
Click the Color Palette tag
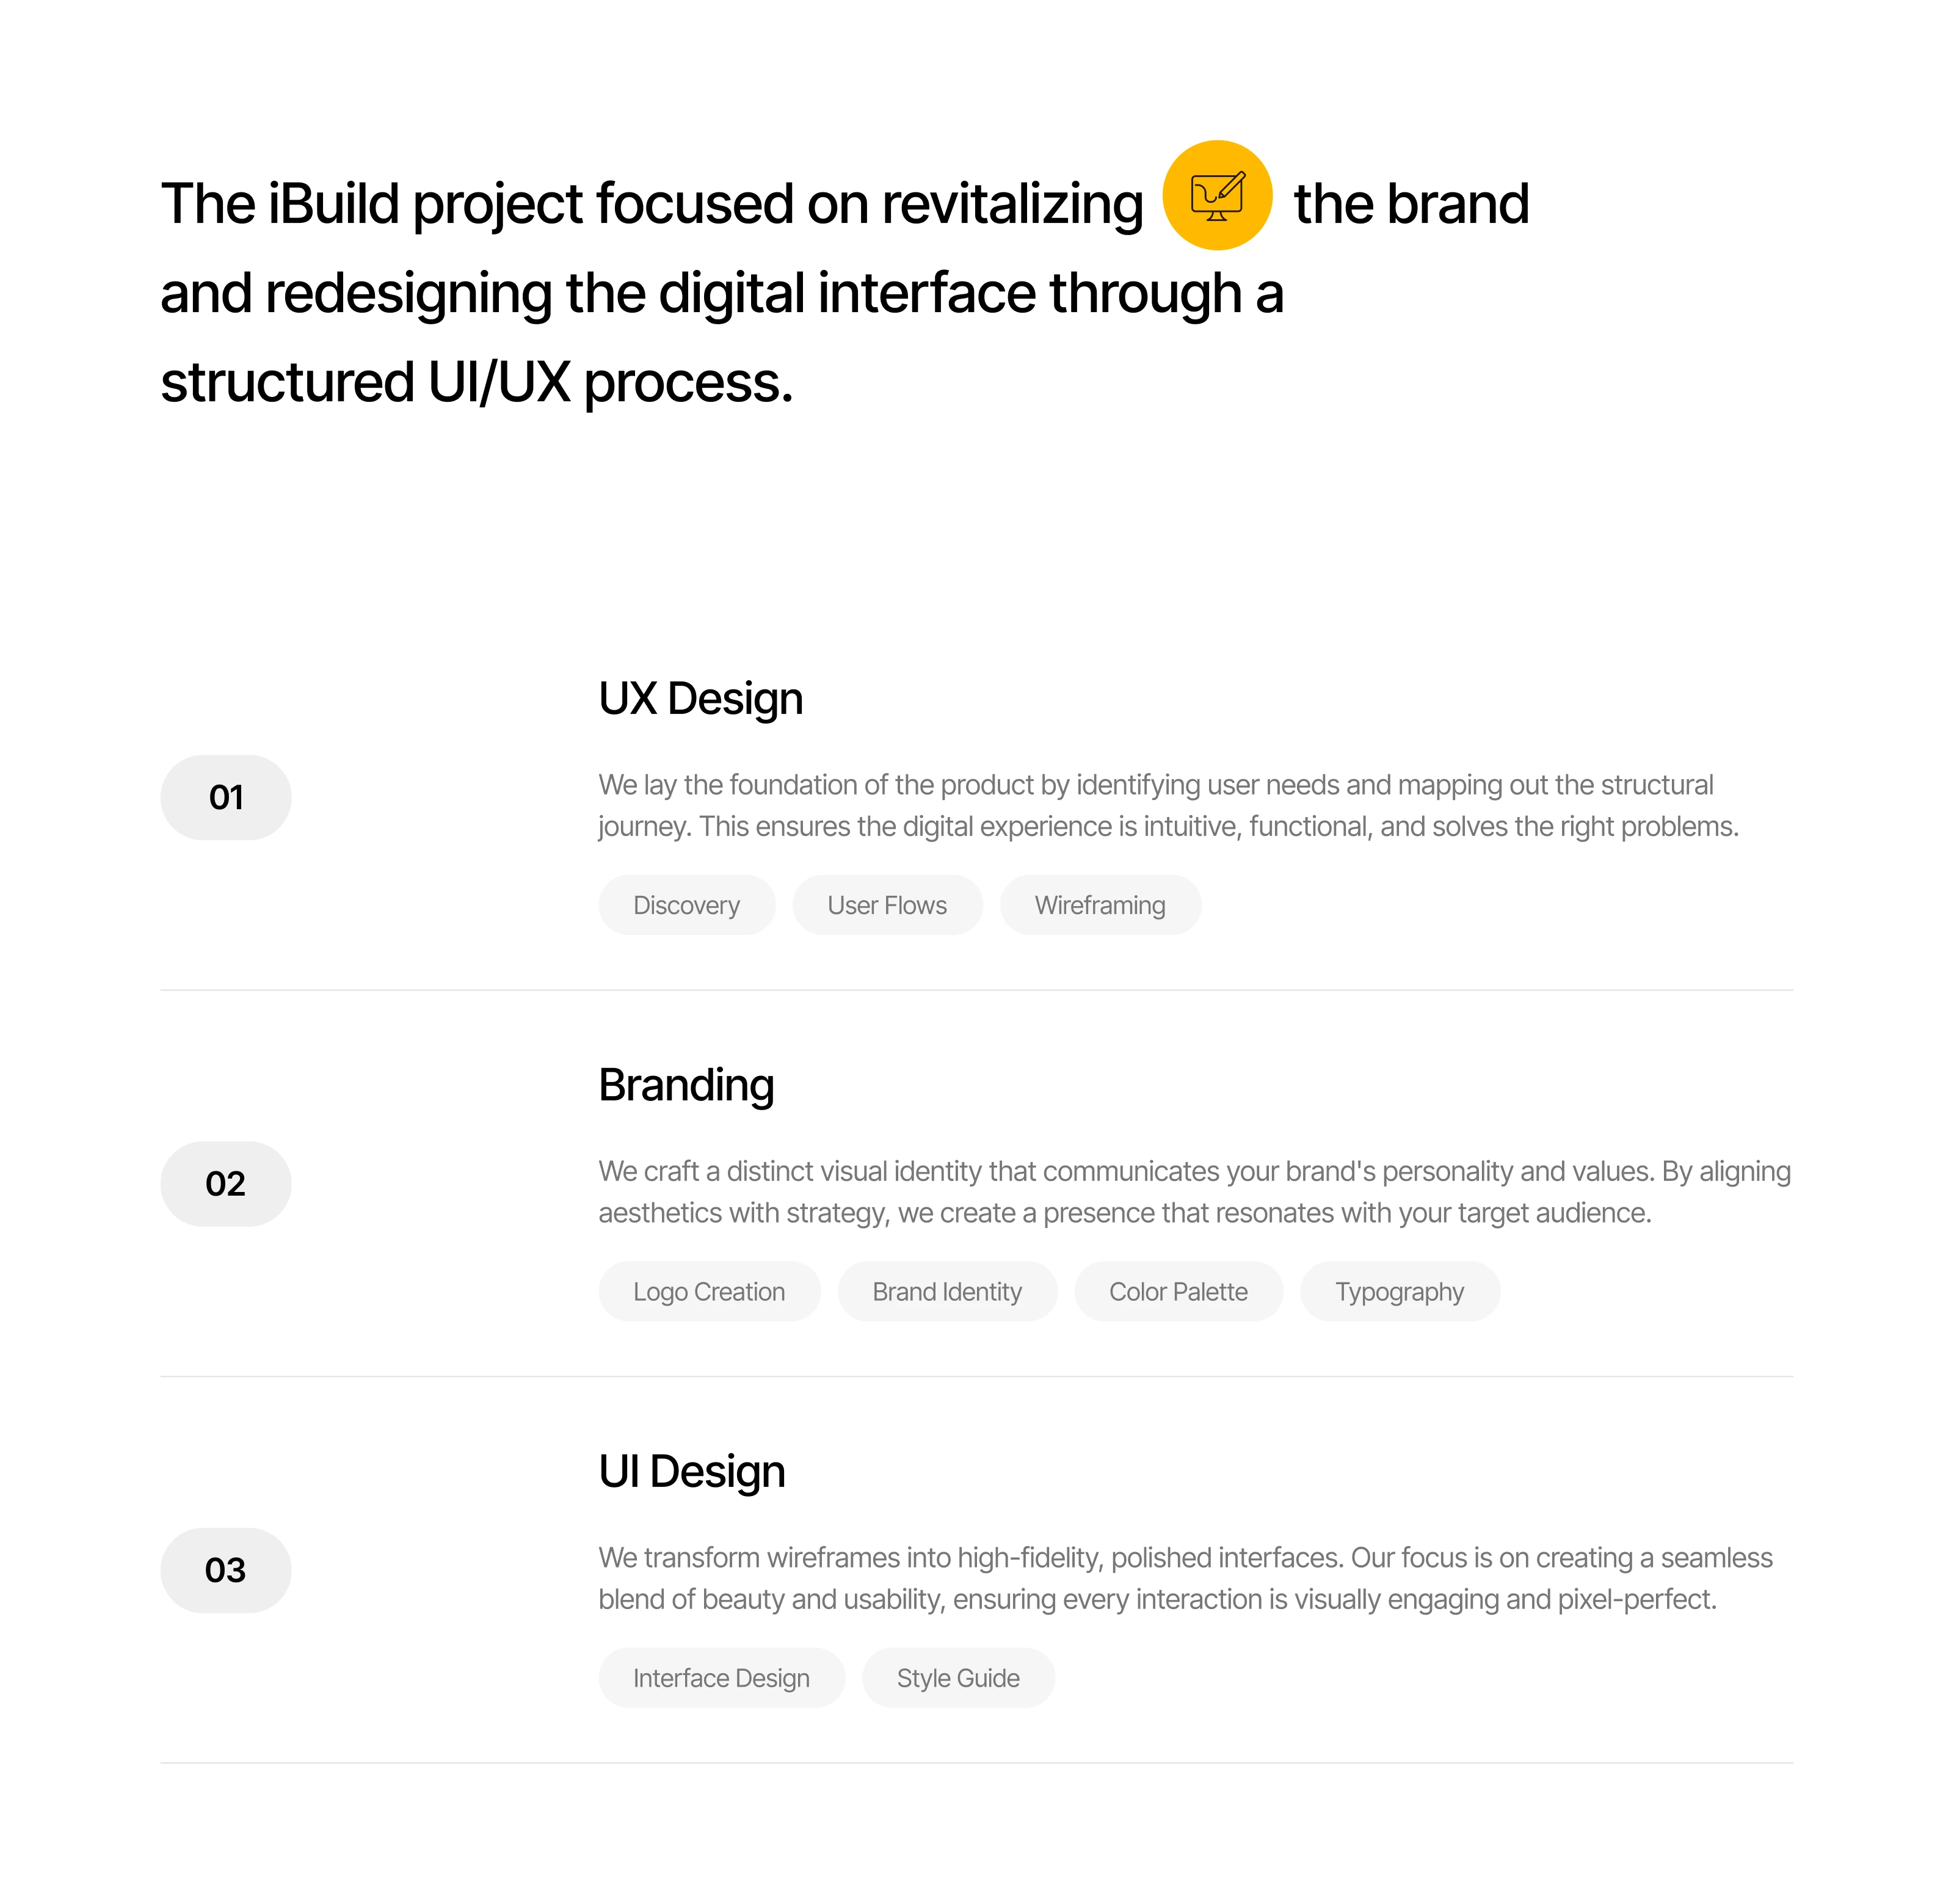1178,1291
